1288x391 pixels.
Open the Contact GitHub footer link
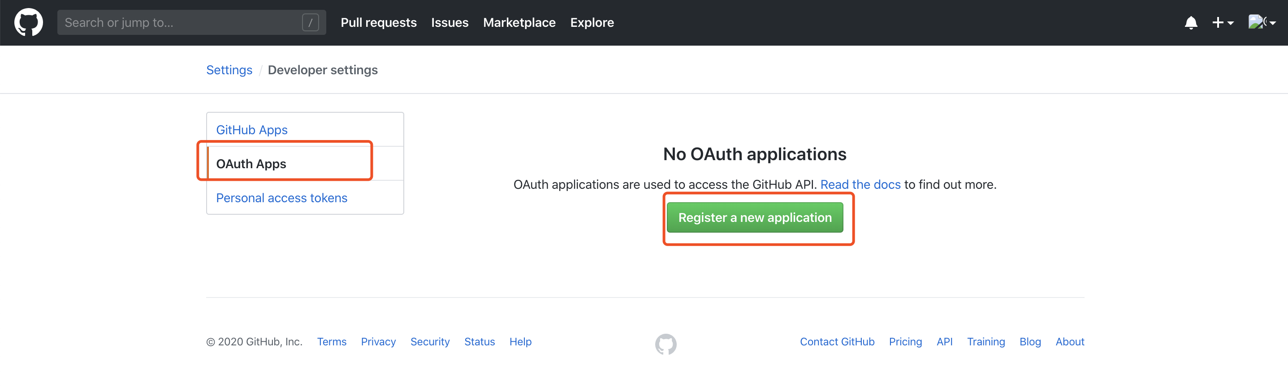point(837,341)
